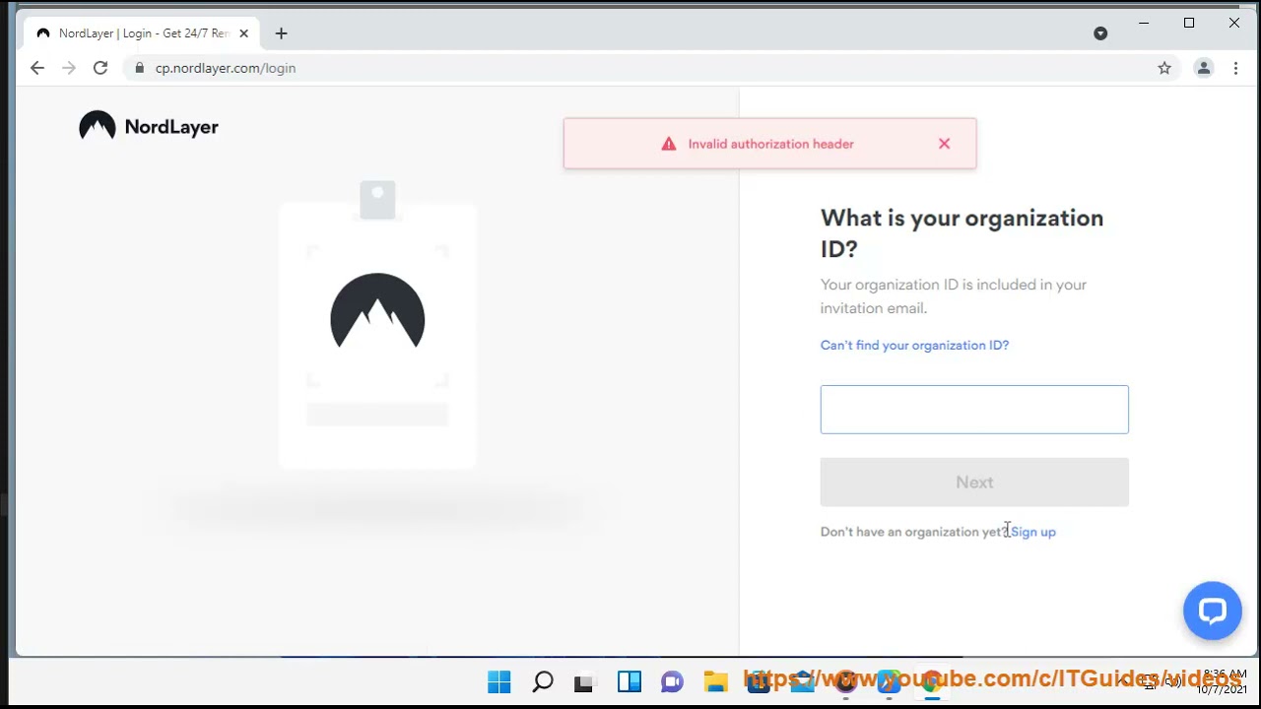The image size is (1261, 709).
Task: Follow the Sign up link
Action: pos(1033,532)
